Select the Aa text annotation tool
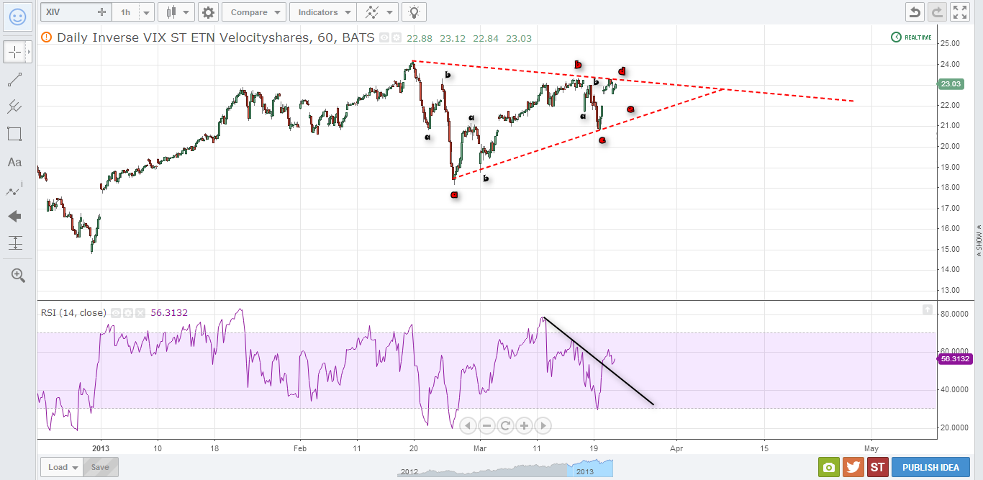This screenshot has width=983, height=480. coord(14,162)
